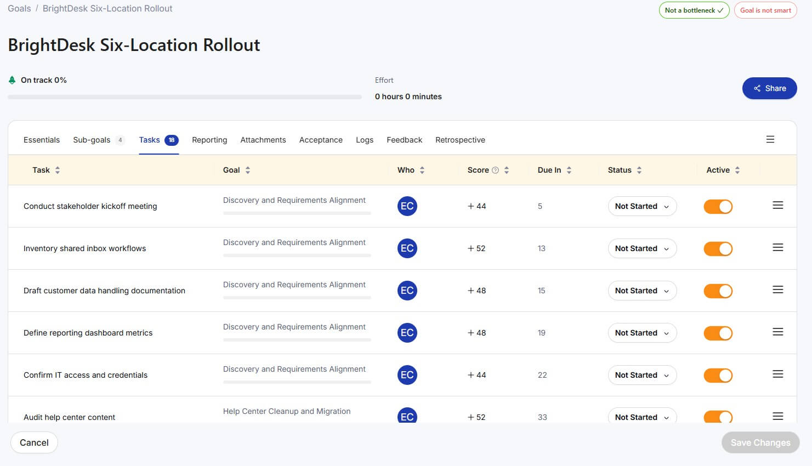The width and height of the screenshot is (812, 466).
Task: Open Status dropdown for Define reporting metrics task
Action: click(x=642, y=333)
